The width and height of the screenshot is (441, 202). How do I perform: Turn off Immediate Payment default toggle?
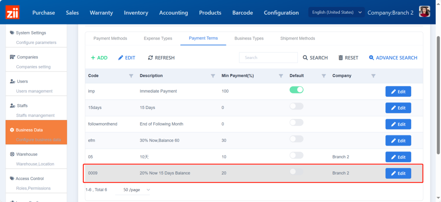[x=296, y=90]
